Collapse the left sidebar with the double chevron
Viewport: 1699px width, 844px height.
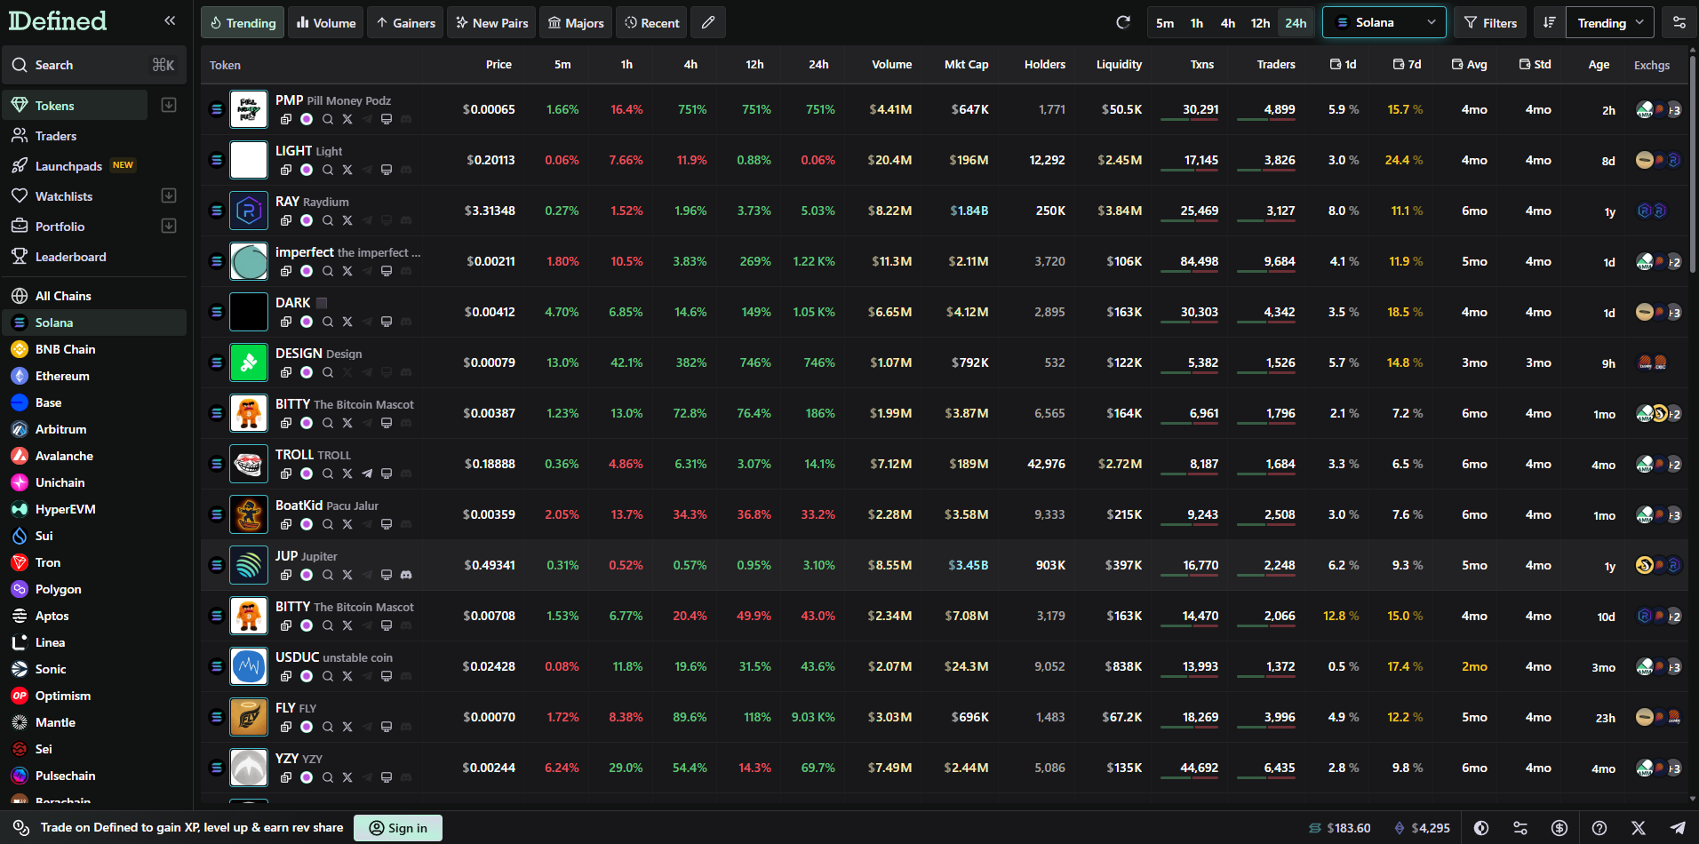point(170,20)
